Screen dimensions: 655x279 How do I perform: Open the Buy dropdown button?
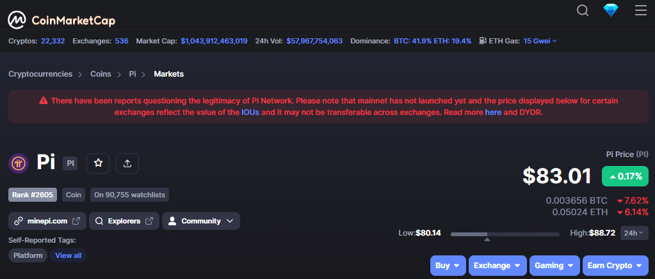pos(448,265)
